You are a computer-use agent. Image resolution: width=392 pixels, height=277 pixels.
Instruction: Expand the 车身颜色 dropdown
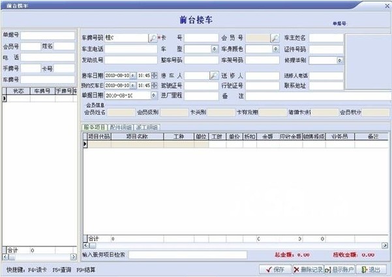(275, 49)
